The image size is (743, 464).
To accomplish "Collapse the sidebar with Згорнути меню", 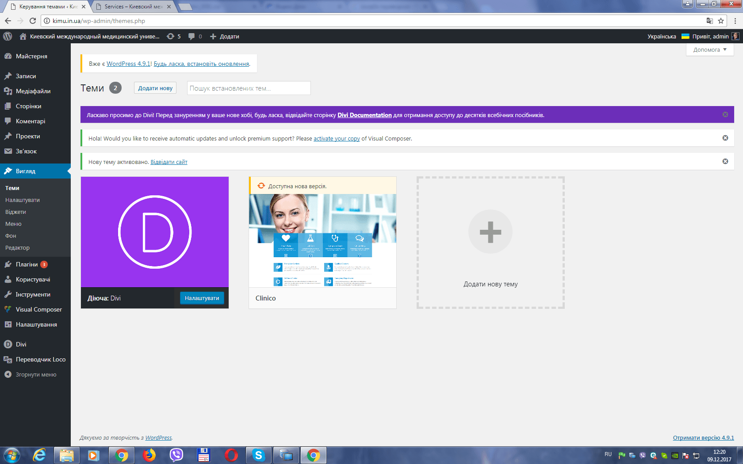I will 35,374.
